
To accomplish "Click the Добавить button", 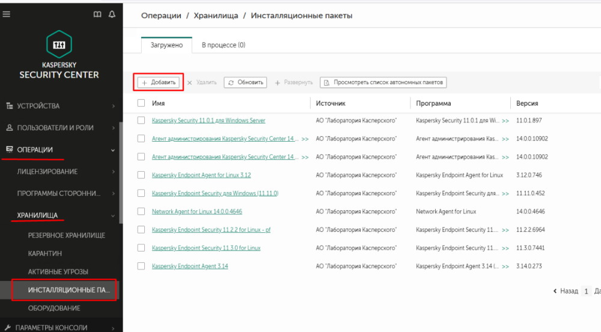I will (x=159, y=82).
